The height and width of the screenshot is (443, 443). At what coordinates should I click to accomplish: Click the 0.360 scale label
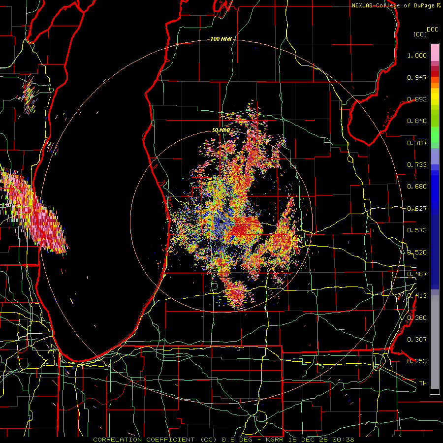[x=417, y=318]
